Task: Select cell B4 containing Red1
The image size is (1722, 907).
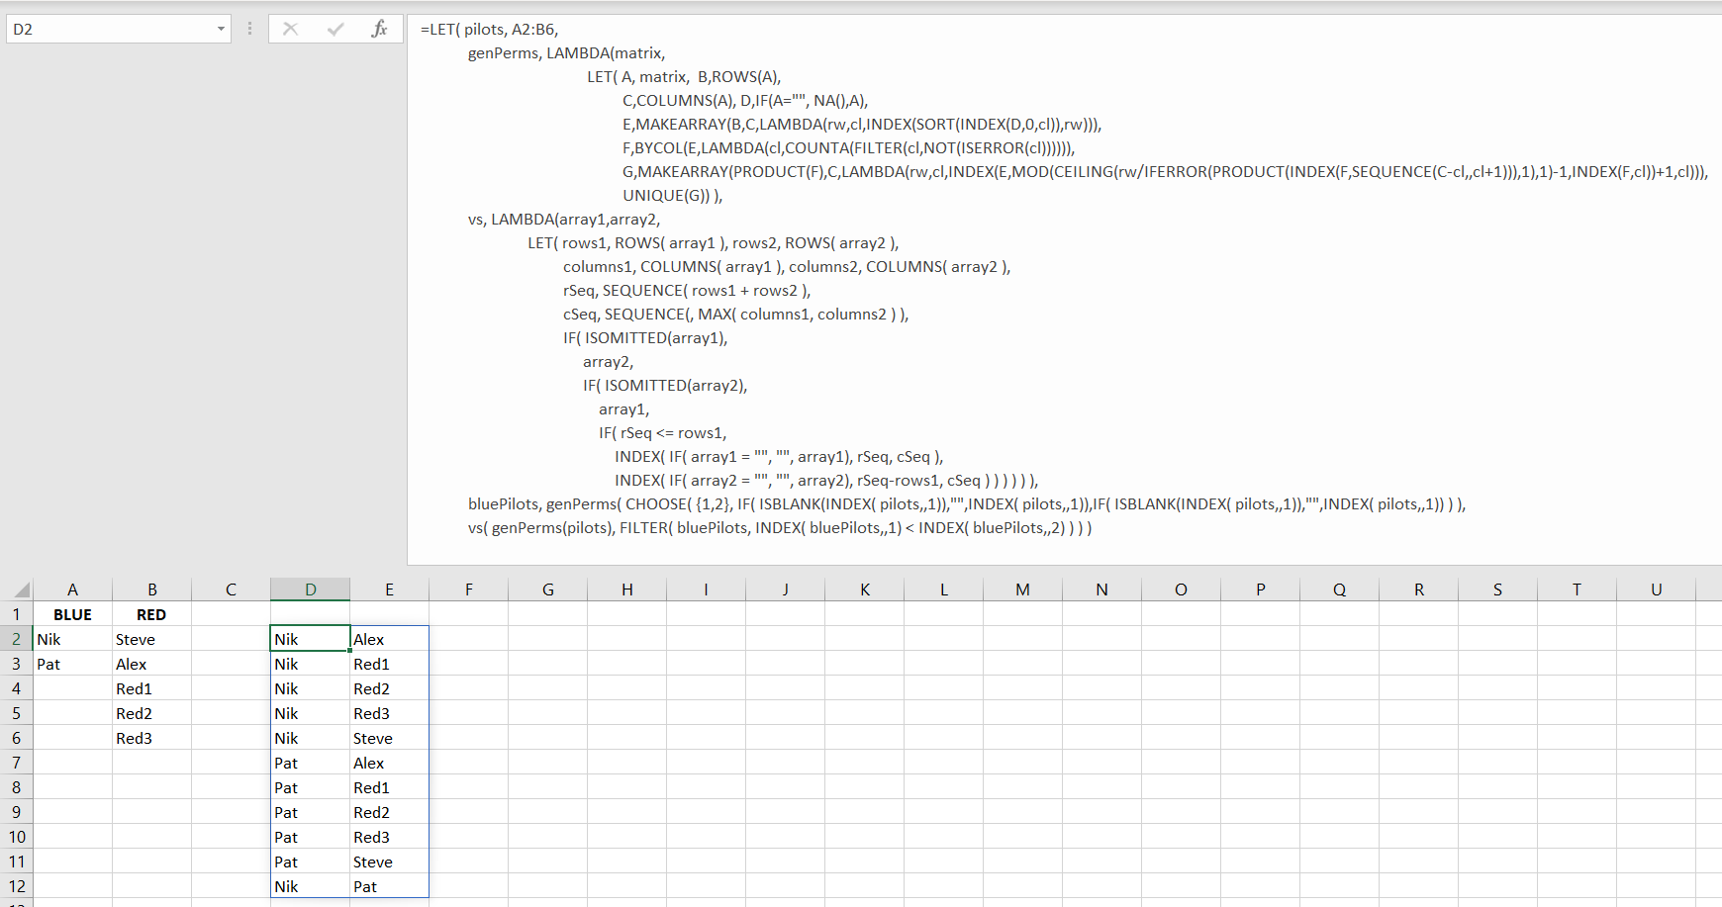Action: [151, 688]
